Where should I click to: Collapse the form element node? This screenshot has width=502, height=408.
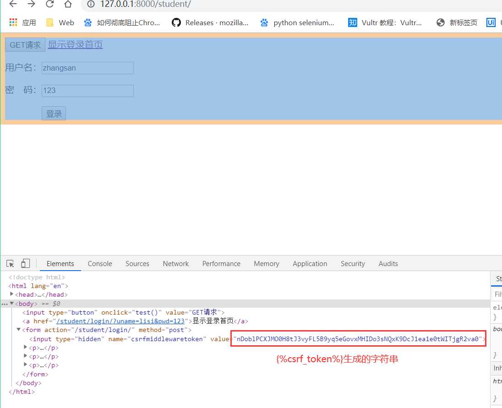click(x=19, y=330)
